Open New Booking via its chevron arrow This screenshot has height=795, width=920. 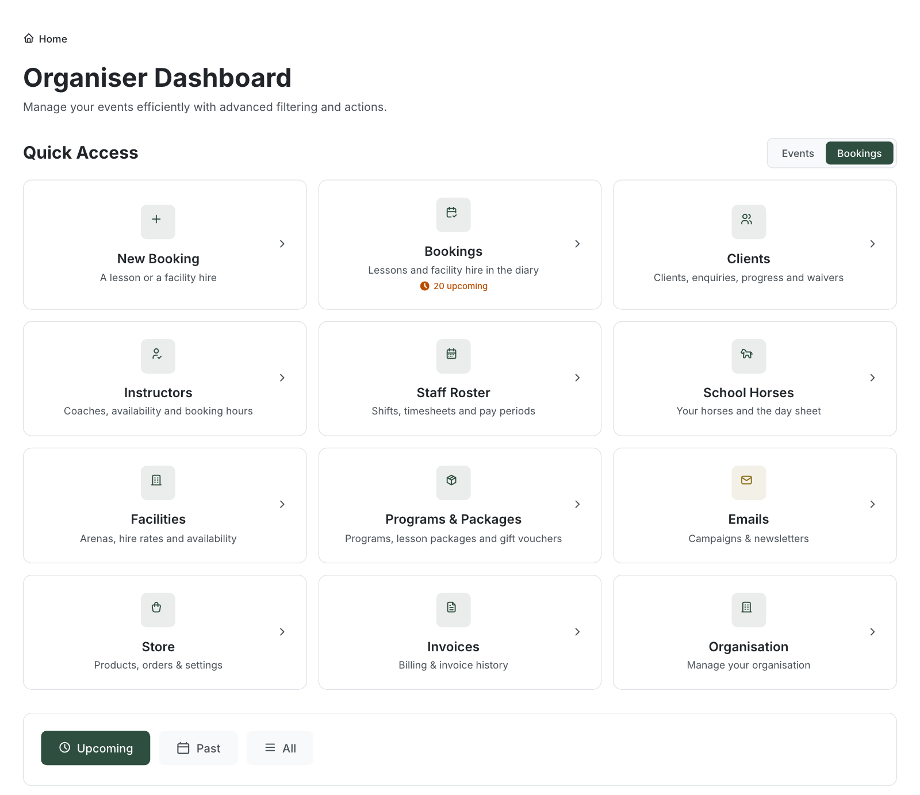(282, 244)
